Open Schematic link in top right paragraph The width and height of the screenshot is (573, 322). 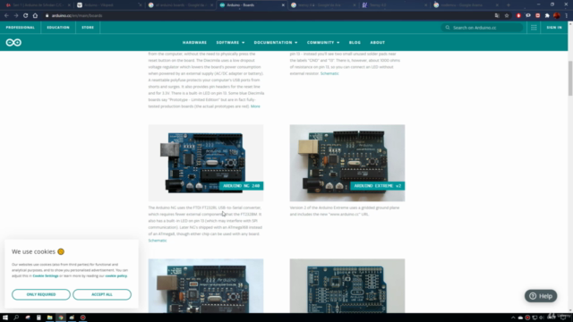[329, 73]
